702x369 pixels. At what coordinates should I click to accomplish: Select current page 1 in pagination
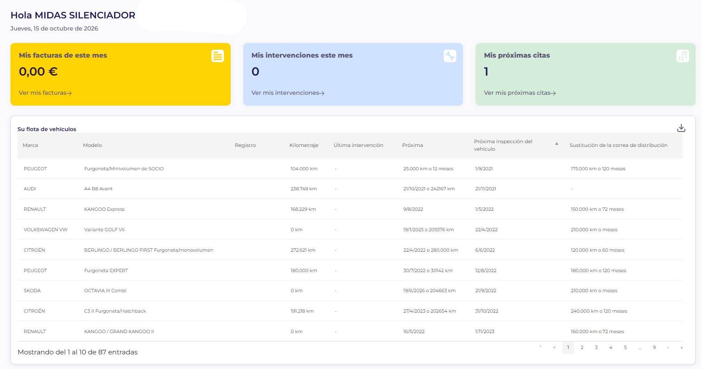point(568,347)
